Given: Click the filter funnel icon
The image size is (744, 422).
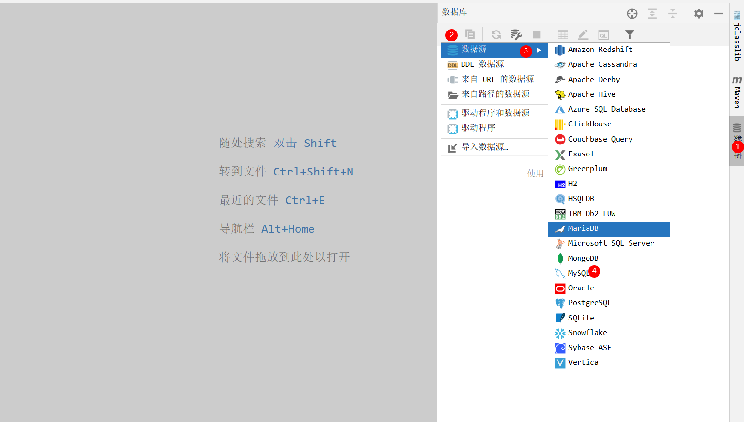Looking at the screenshot, I should click(630, 34).
